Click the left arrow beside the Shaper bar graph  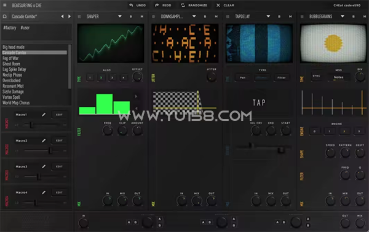pyautogui.click(x=136, y=108)
